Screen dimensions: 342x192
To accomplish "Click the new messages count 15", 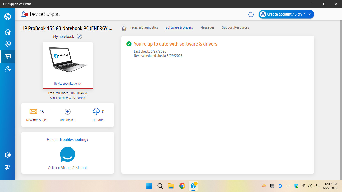I will click(x=42, y=112).
